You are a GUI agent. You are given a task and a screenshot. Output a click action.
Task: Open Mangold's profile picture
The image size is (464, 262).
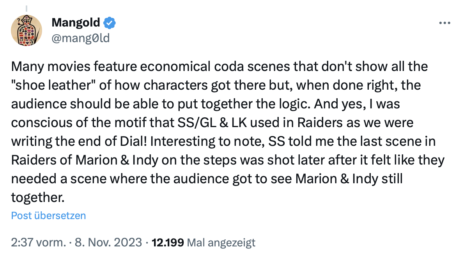(27, 30)
